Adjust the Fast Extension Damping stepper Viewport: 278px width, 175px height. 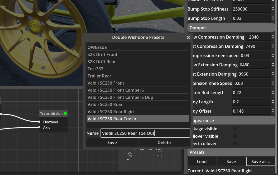pyautogui.click(x=273, y=74)
